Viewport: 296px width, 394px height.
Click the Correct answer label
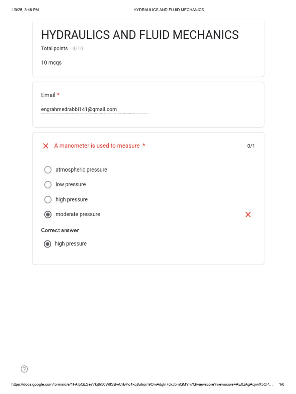pos(60,230)
